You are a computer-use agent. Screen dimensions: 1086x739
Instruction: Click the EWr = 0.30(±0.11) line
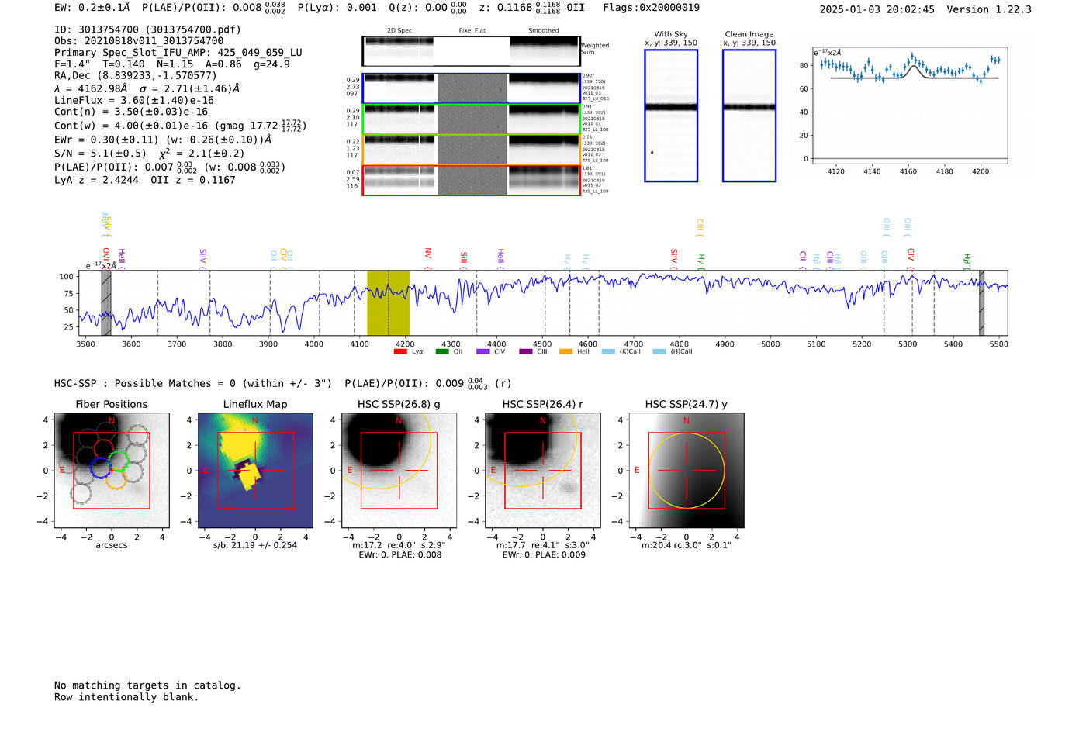(163, 140)
